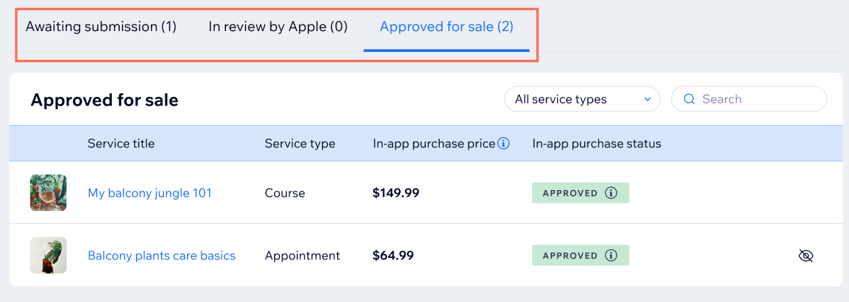Click info icon beside In-app purchase price
This screenshot has width=849, height=302.
[503, 144]
